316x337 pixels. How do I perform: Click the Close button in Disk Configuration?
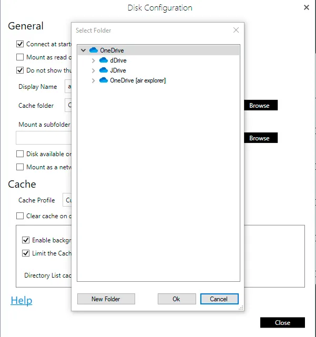click(x=282, y=322)
